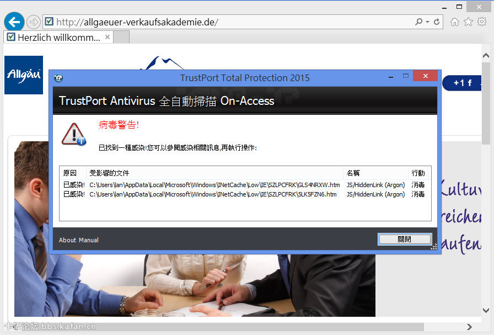The height and width of the screenshot is (335, 494).
Task: Click the virus warning triangle icon
Action: click(73, 134)
